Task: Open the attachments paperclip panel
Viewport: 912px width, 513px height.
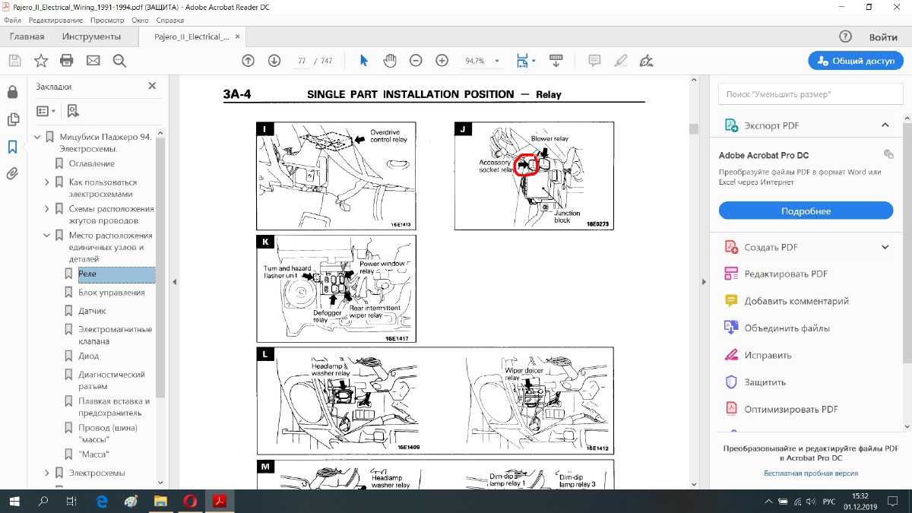Action: 12,173
